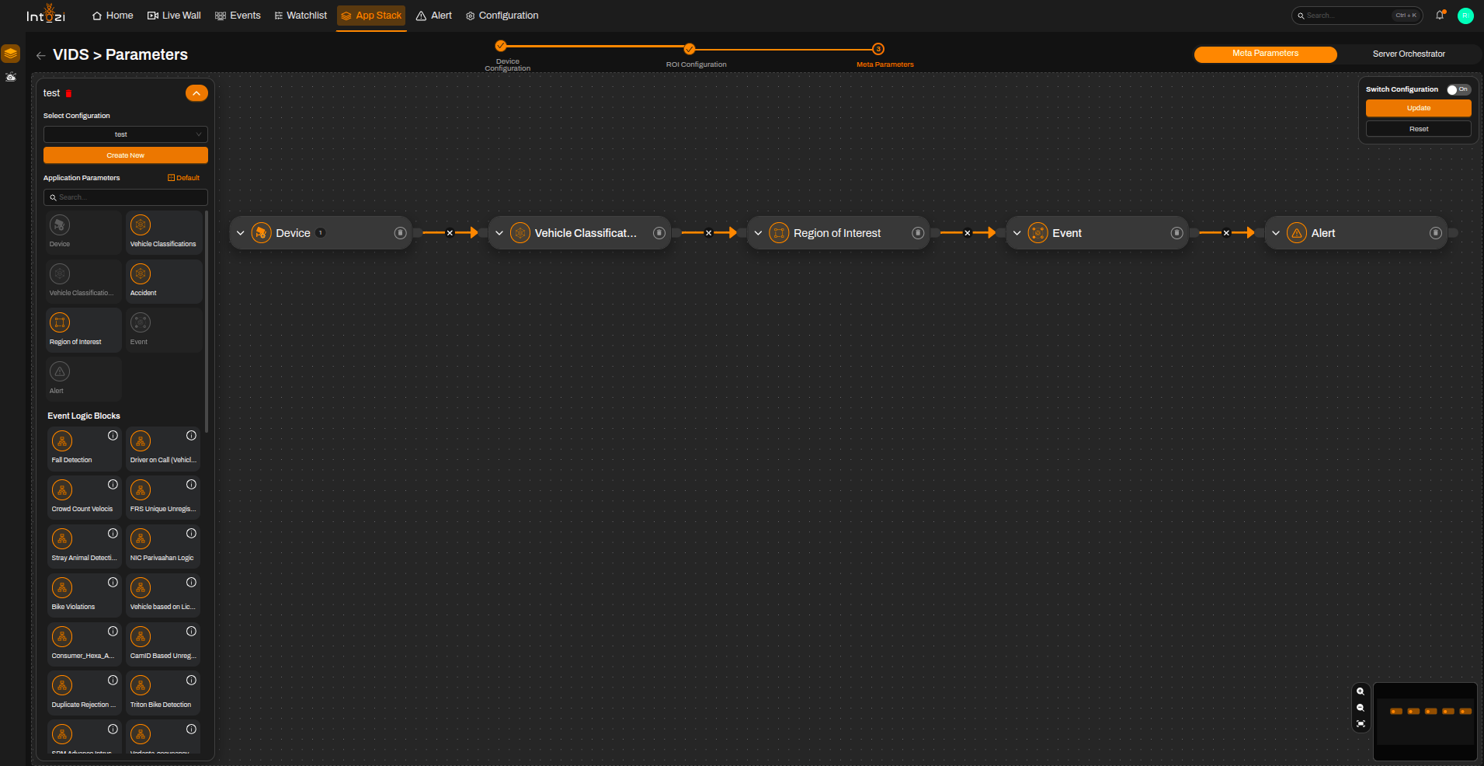Image resolution: width=1484 pixels, height=766 pixels.
Task: Click the Vehicle Classifications parameter icon
Action: (x=141, y=225)
